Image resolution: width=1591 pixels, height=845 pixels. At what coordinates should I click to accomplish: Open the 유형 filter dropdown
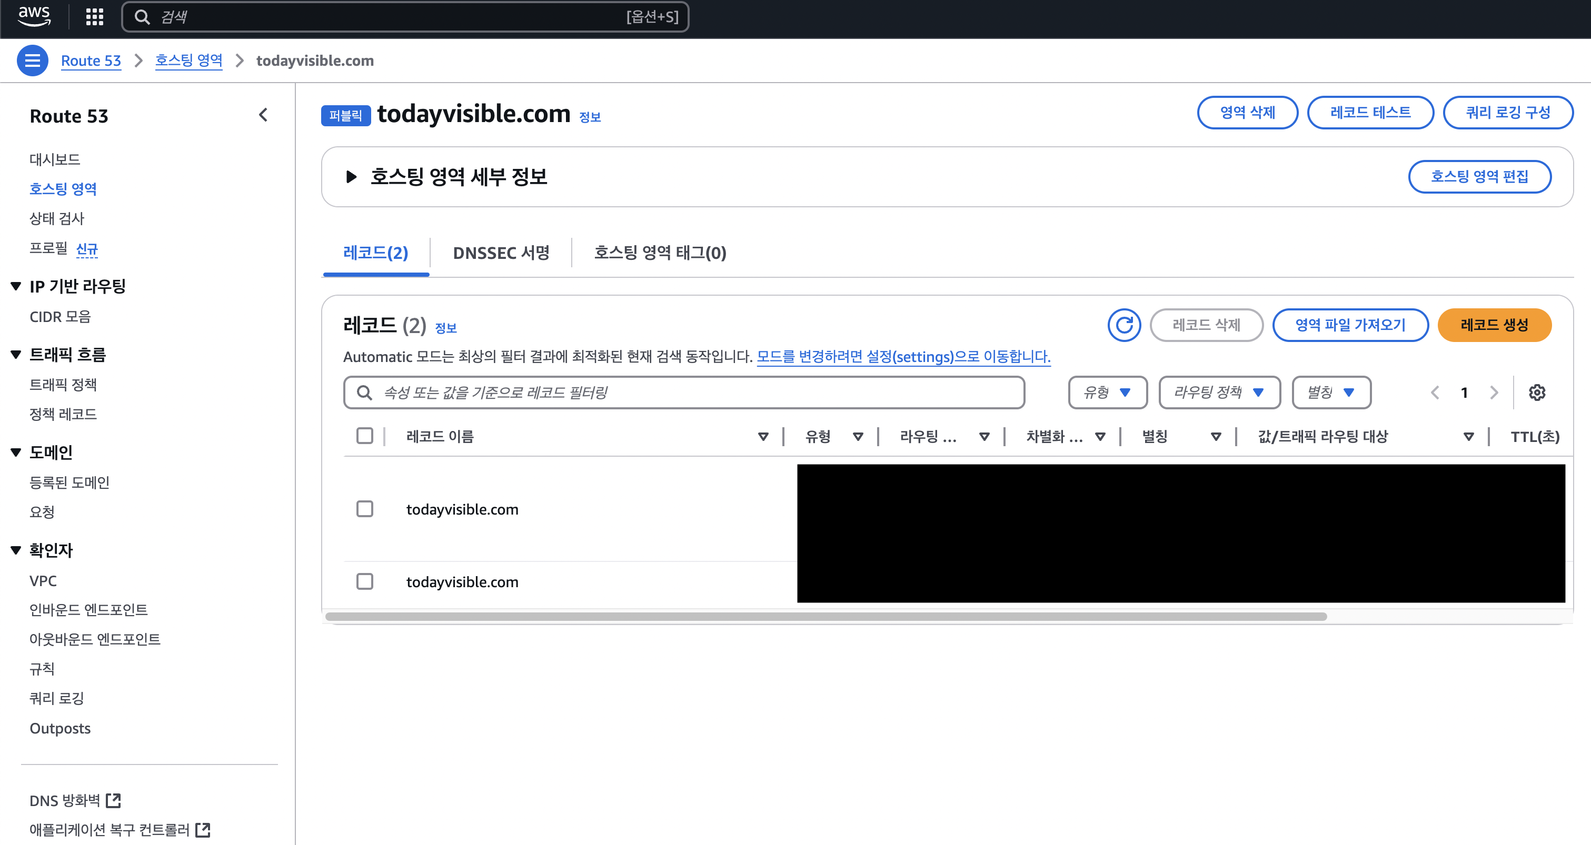coord(1107,393)
